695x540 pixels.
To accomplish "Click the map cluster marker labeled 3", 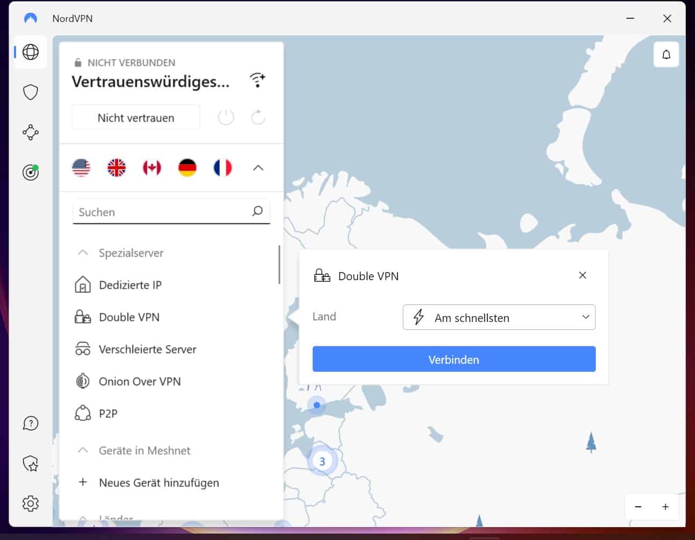I will pos(322,461).
